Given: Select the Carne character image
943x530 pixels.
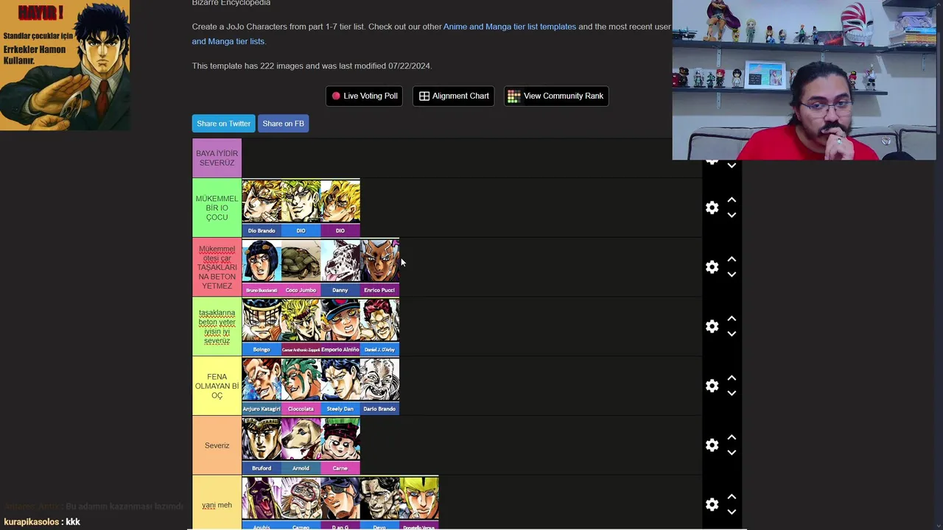Looking at the screenshot, I should tap(340, 445).
